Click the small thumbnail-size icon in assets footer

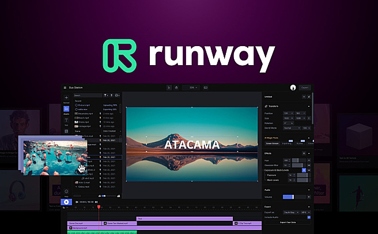pos(100,196)
